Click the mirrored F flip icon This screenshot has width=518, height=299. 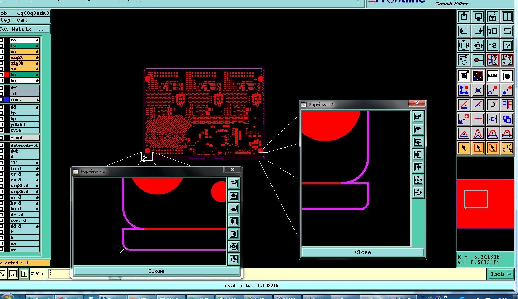pyautogui.click(x=507, y=105)
